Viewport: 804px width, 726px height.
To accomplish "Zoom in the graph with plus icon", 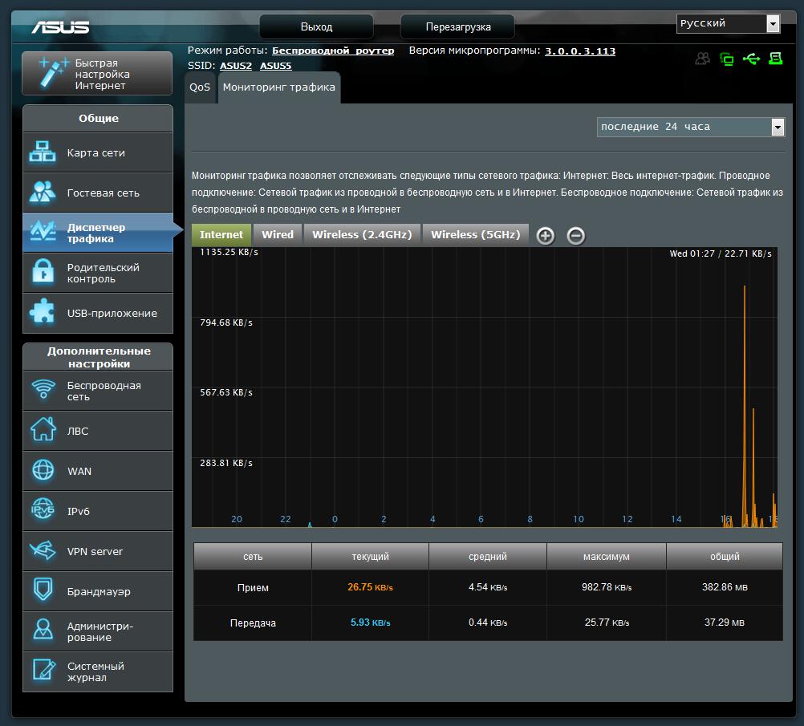I will [x=546, y=236].
